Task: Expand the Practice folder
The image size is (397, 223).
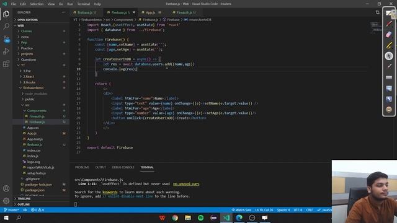Action: click(x=41, y=48)
